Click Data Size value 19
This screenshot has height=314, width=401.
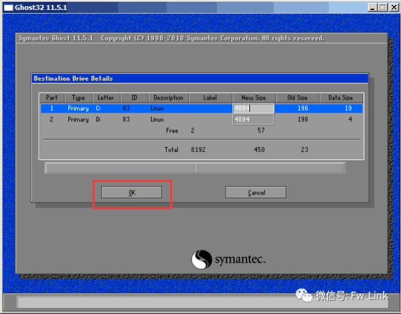348,108
